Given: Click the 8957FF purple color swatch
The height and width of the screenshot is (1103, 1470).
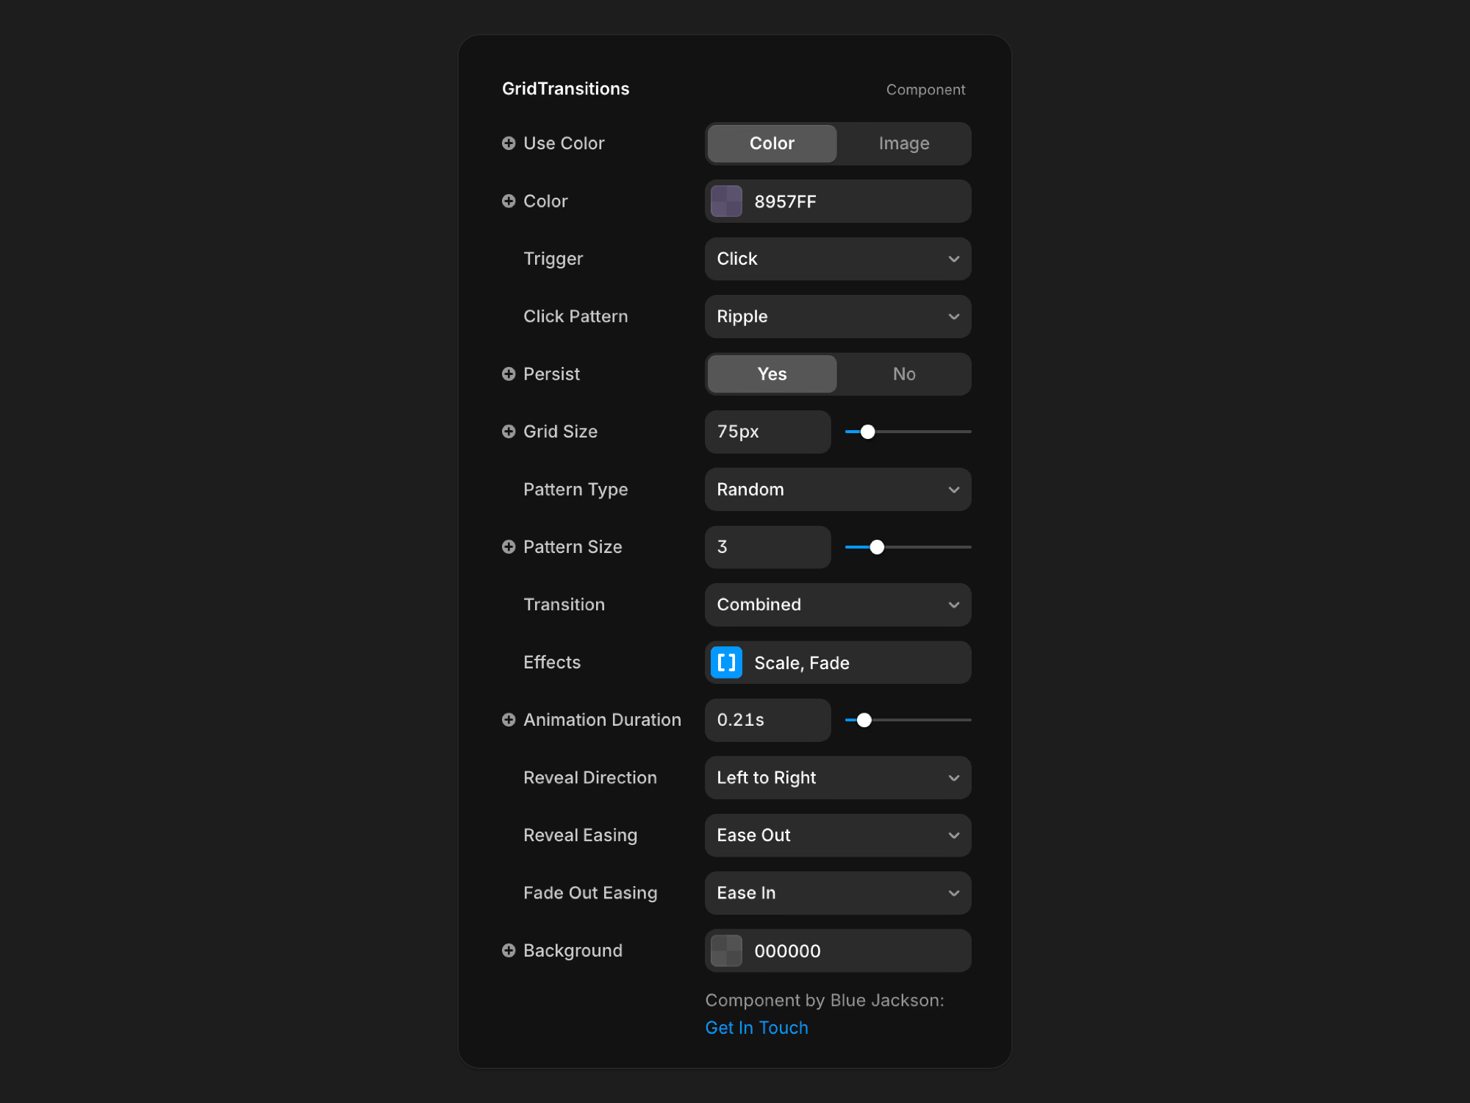Looking at the screenshot, I should (726, 201).
